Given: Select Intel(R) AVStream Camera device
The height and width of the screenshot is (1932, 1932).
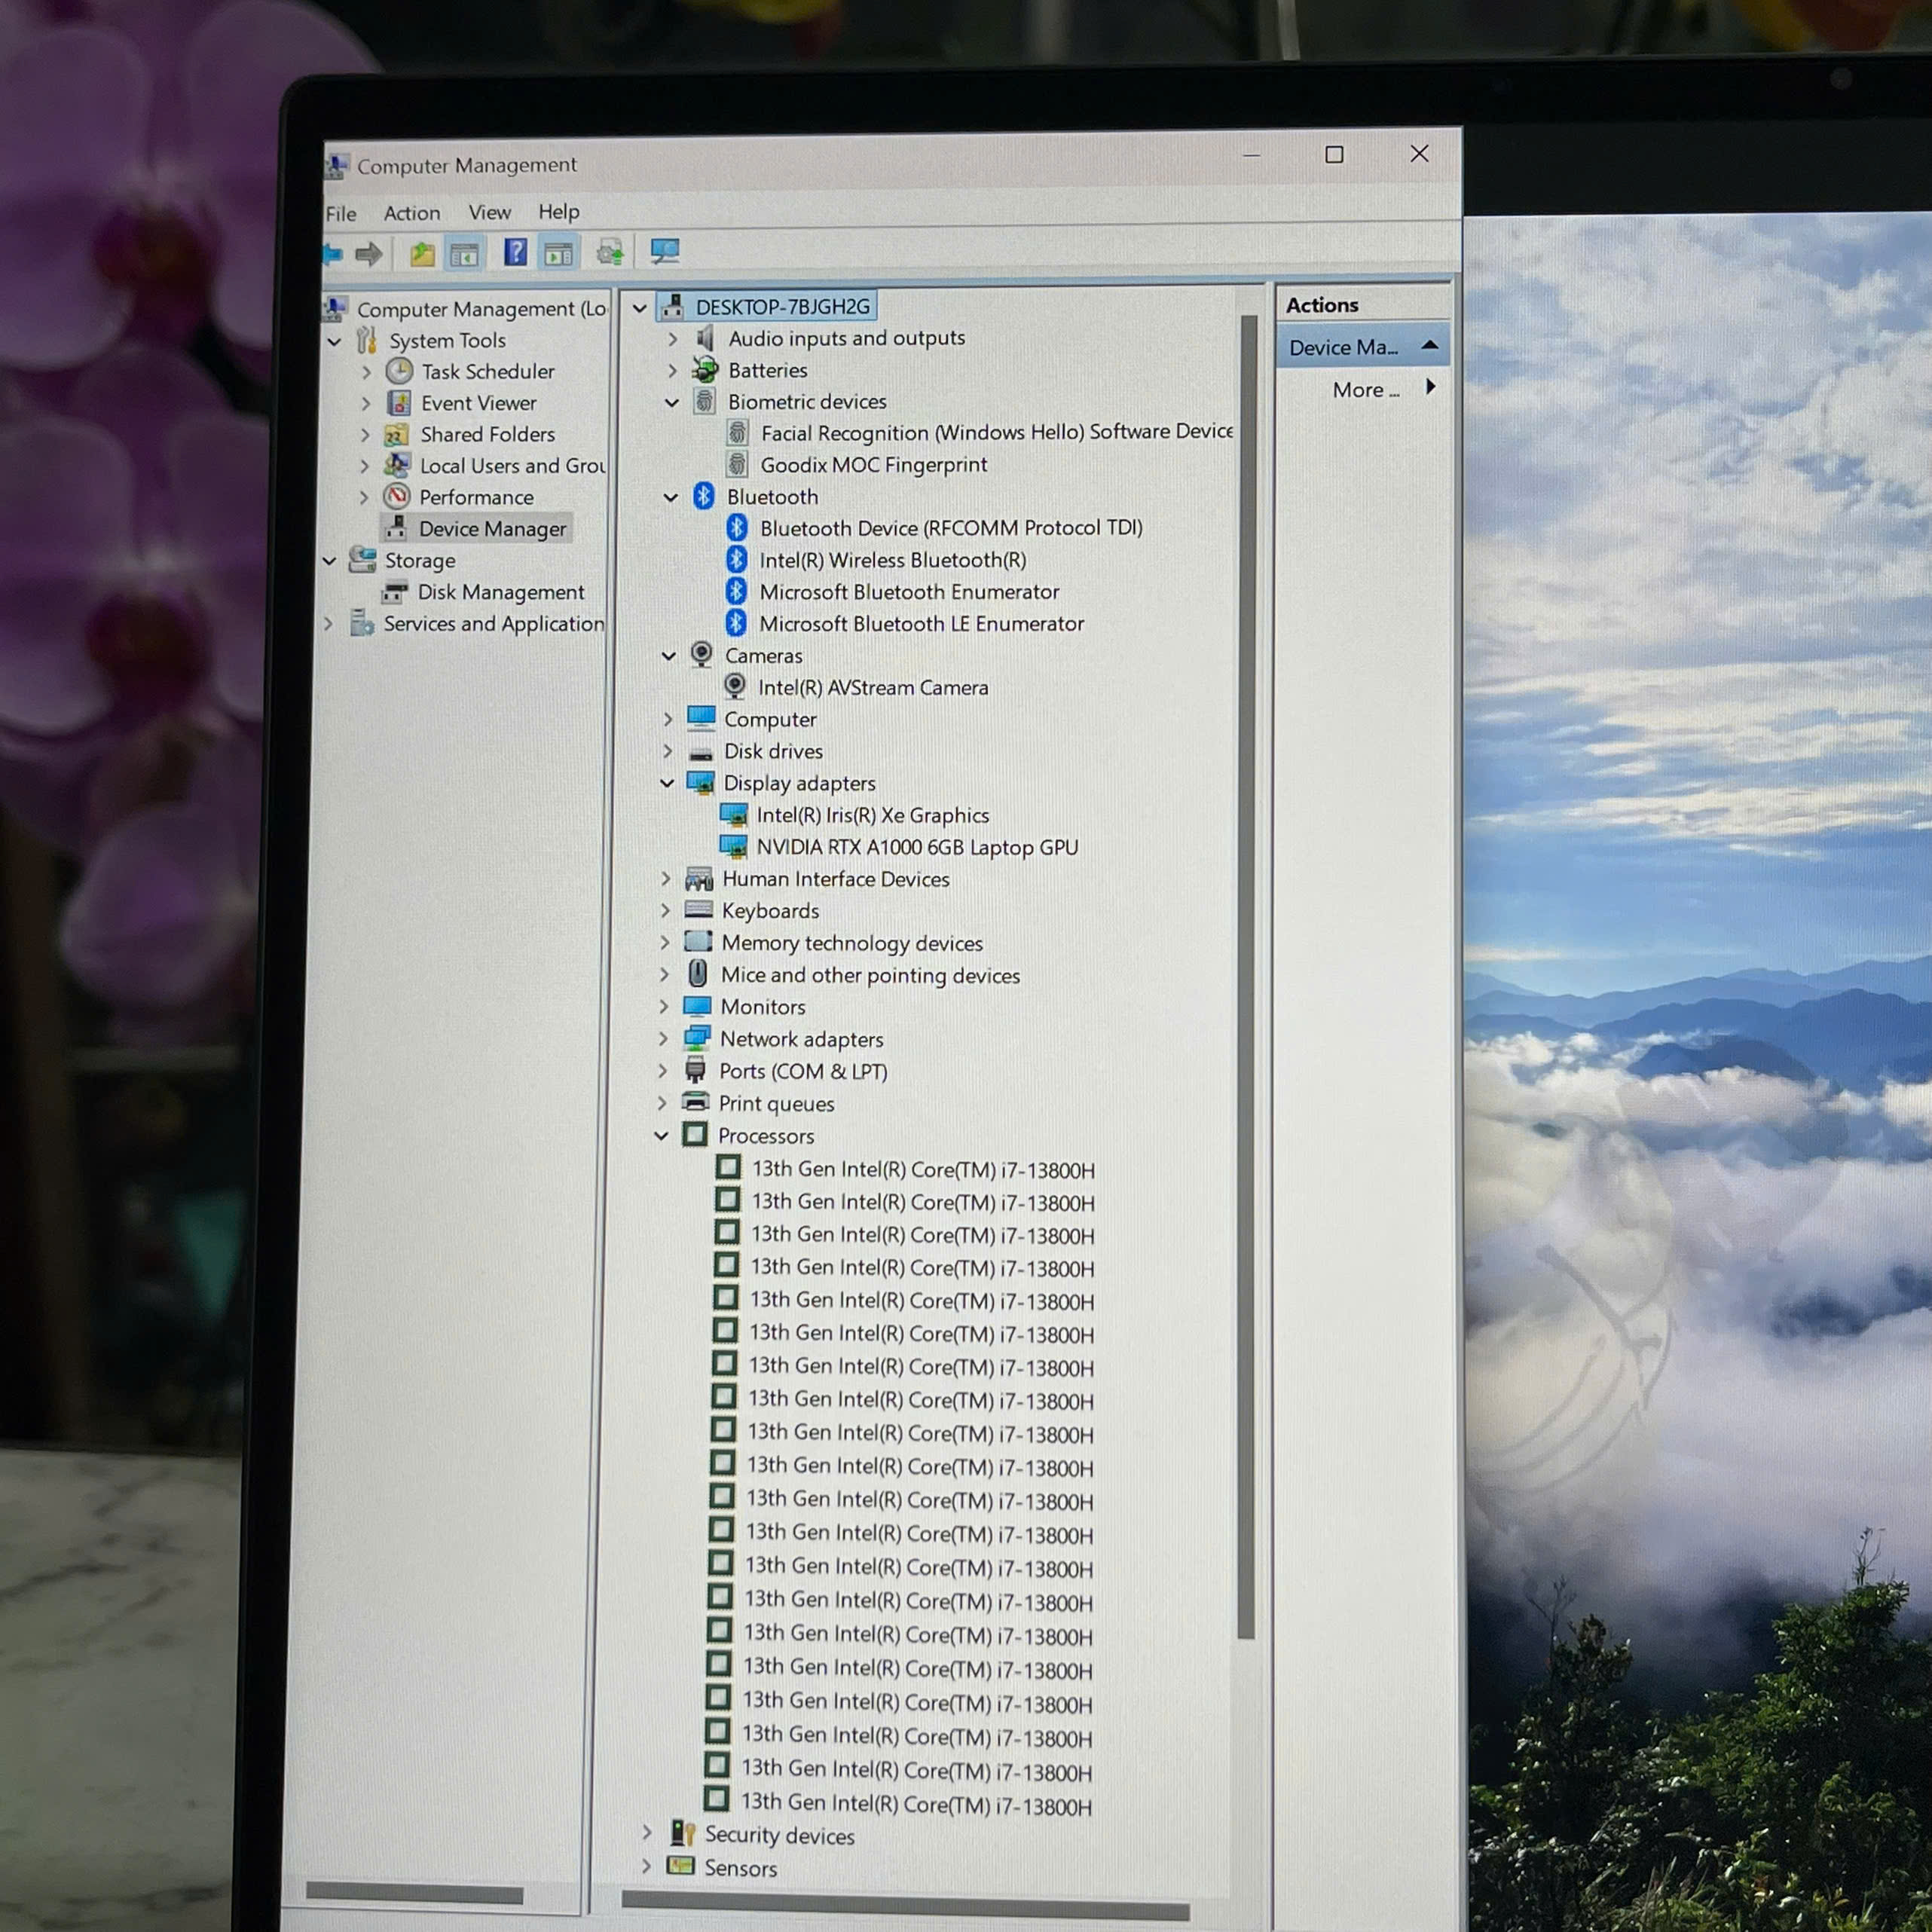Looking at the screenshot, I should pyautogui.click(x=873, y=687).
